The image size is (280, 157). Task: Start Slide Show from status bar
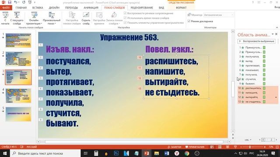pos(235,147)
